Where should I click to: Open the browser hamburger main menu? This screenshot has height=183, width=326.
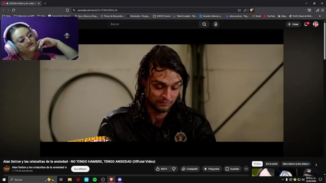322,10
